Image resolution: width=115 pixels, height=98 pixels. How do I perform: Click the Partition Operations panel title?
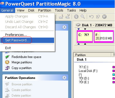pos(20,78)
